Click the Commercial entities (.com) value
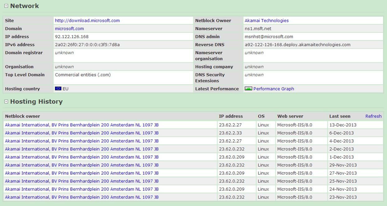 83,75
